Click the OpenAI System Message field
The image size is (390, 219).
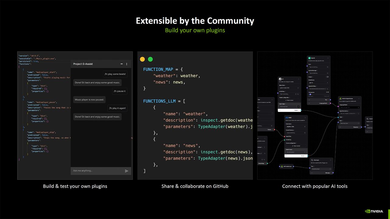coord(319,73)
